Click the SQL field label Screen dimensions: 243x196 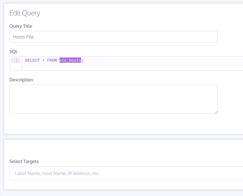point(13,51)
